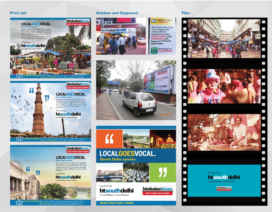
Task: Click 'Launching' label on the poster
Action: (x=106, y=186)
